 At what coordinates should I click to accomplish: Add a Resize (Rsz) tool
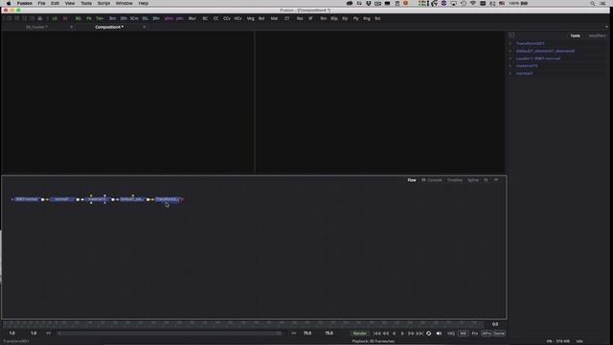coord(300,18)
